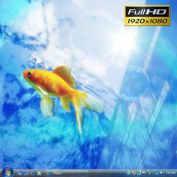Open the volume speaker tray icon
The height and width of the screenshot is (177, 177).
click(x=162, y=173)
